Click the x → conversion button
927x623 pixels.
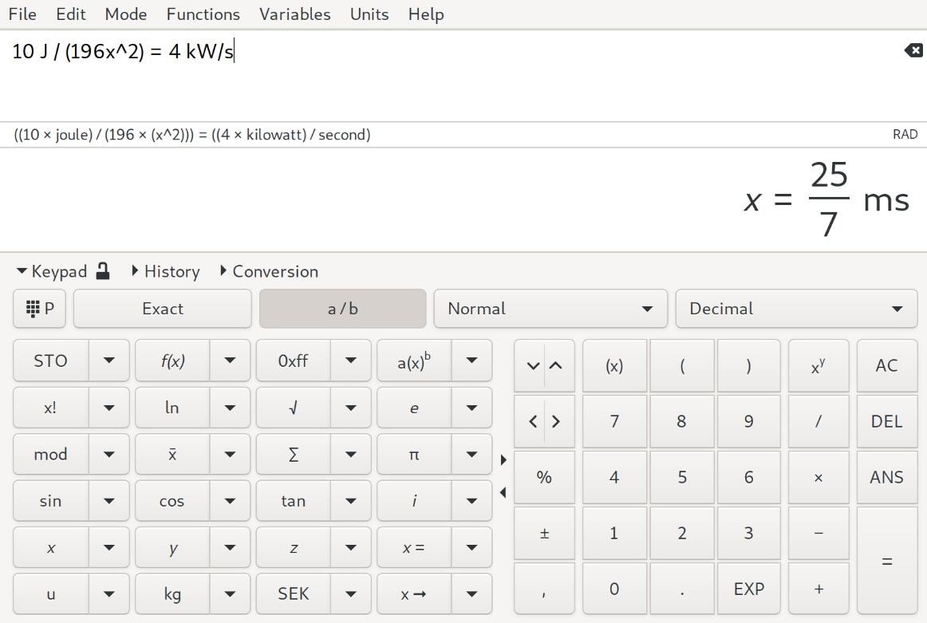pyautogui.click(x=414, y=594)
